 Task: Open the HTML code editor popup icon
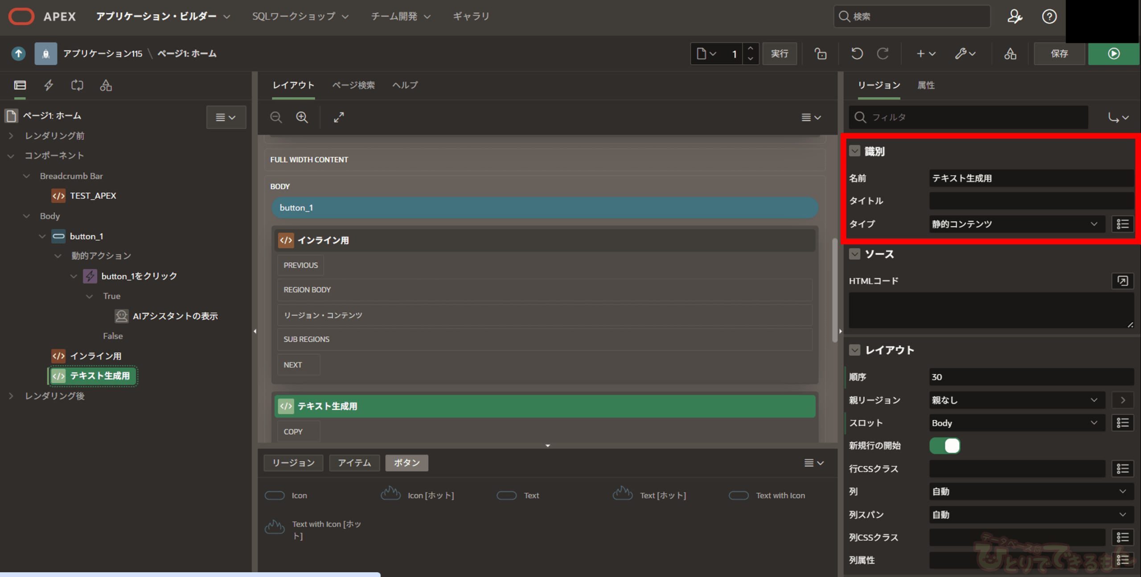1122,281
